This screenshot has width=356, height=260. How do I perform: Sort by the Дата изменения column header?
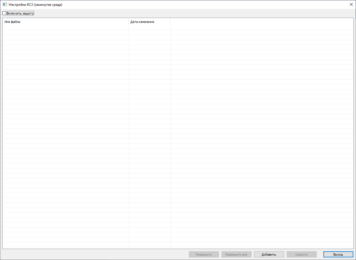pyautogui.click(x=149, y=22)
